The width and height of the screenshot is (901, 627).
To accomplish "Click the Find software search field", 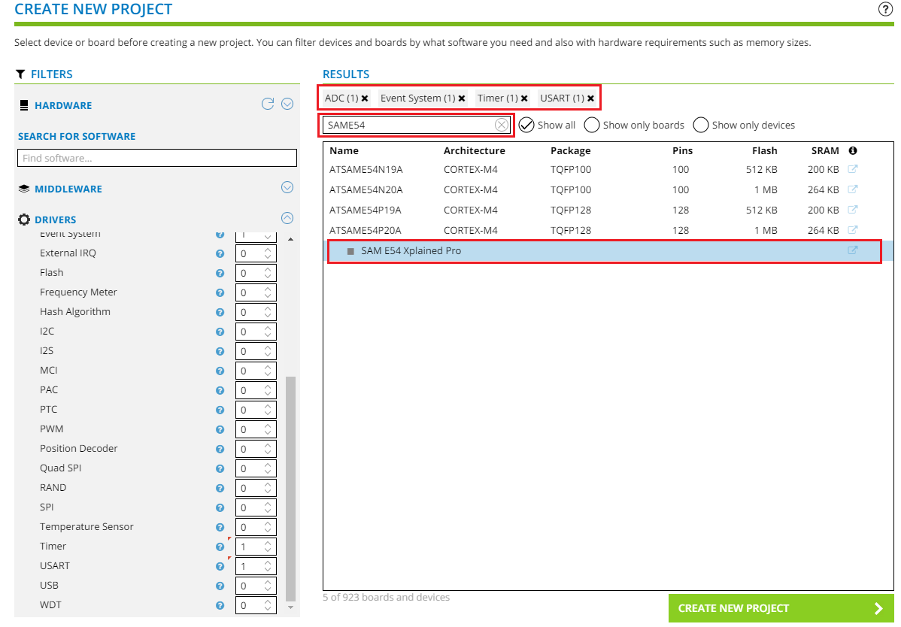I will (156, 159).
